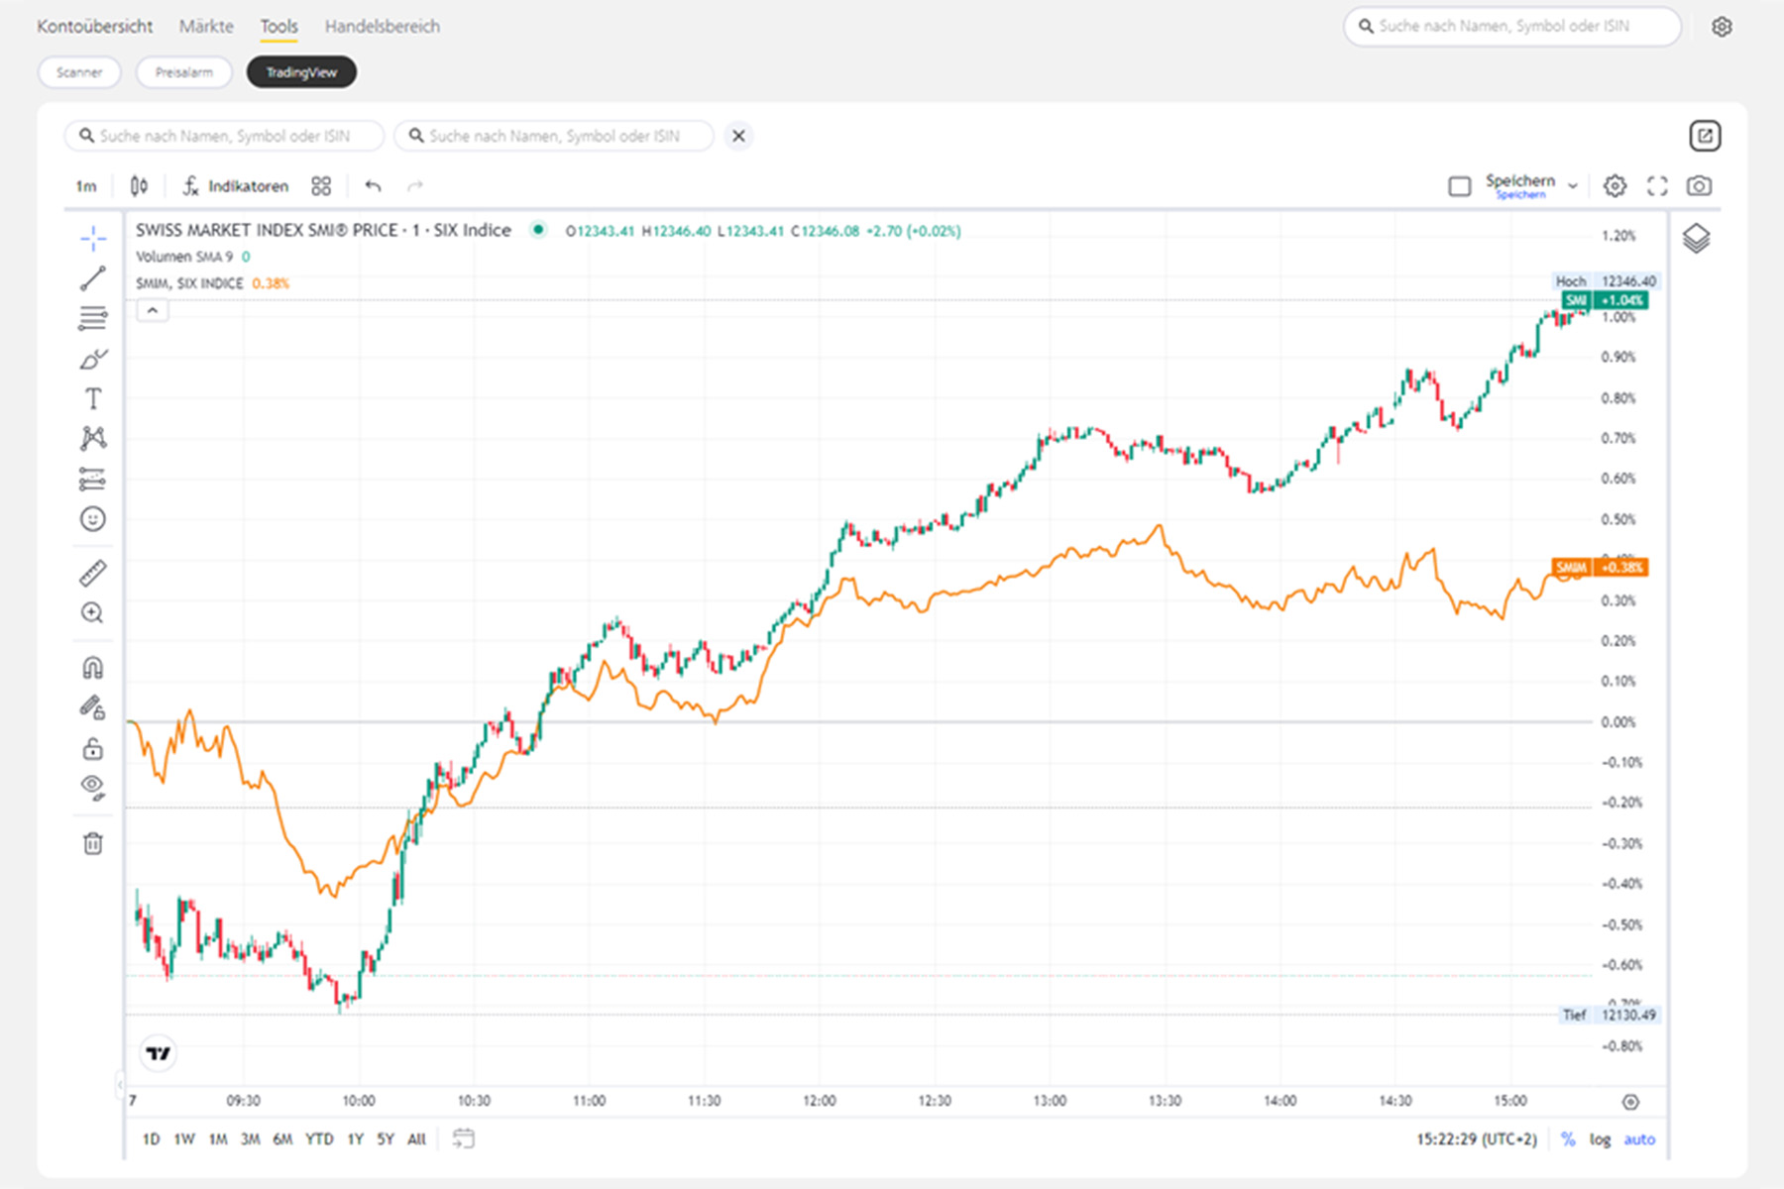Open the Kontoübersicht menu
The width and height of the screenshot is (1784, 1189).
[x=95, y=27]
